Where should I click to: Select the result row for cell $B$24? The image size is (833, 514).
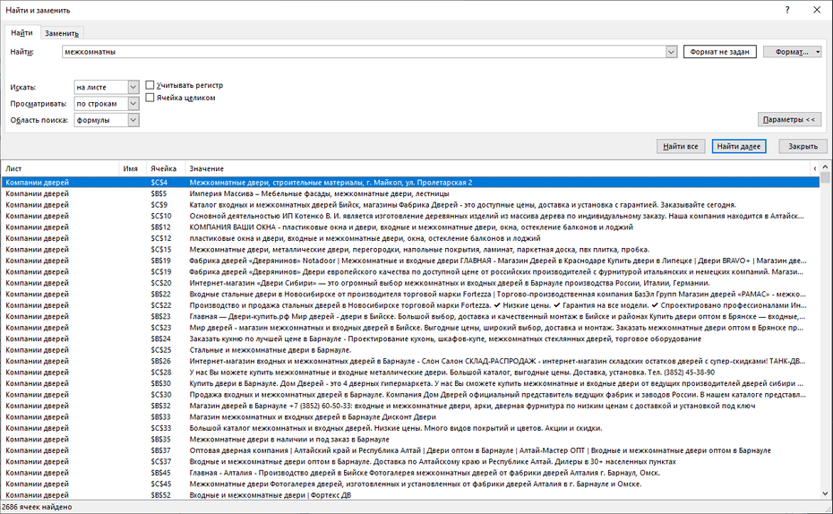(410, 338)
